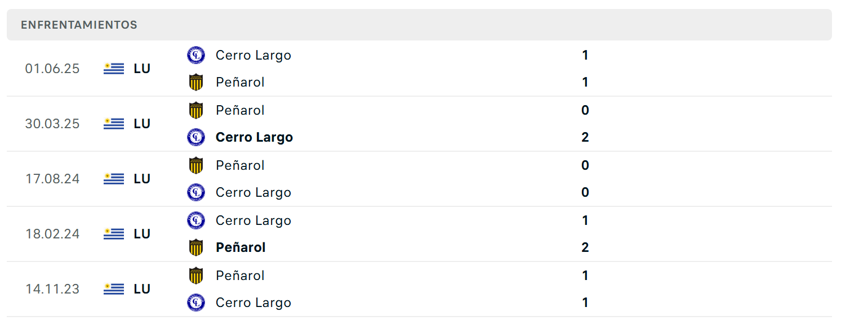Open the ENFRENTAMIENTOS section header

(419, 25)
